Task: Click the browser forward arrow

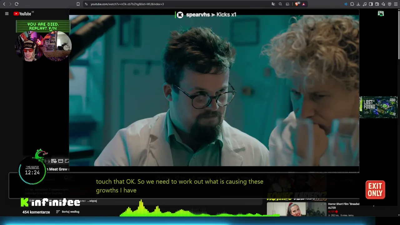Action: pyautogui.click(x=10, y=4)
